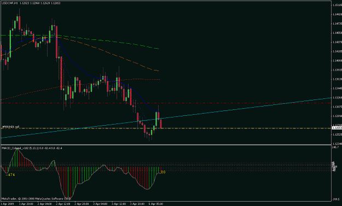Click the highlighted current price tag on the price axis

click(x=337, y=128)
